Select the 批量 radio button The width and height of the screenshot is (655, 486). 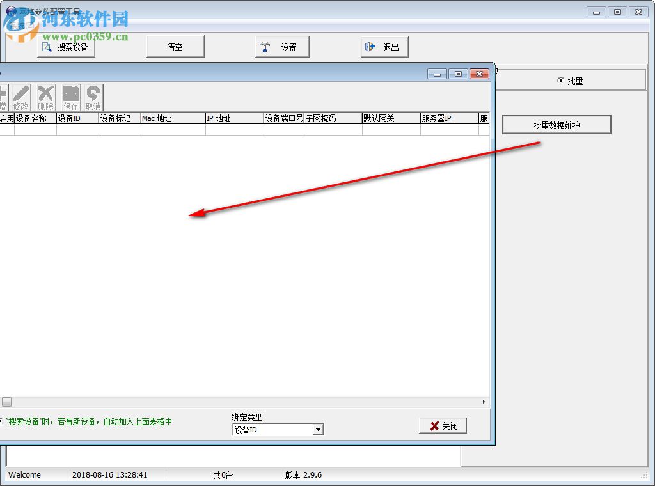click(560, 80)
